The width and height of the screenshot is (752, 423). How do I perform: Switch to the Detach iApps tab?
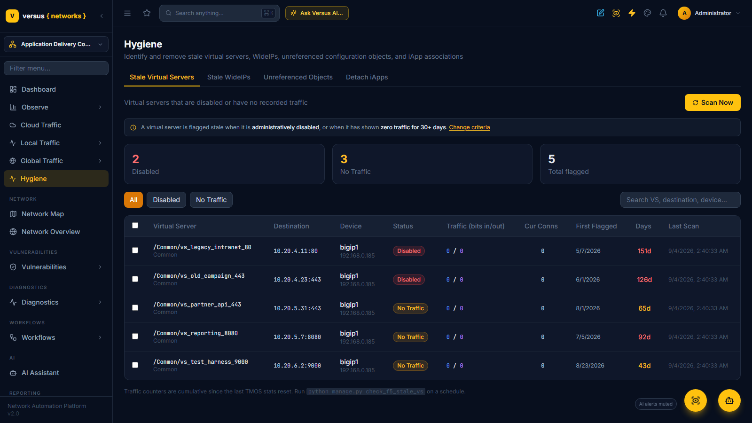point(367,77)
